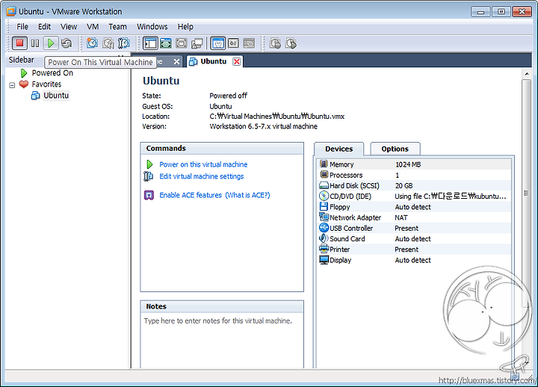Click the Revert to Snapshot toolbar icon

click(108, 43)
